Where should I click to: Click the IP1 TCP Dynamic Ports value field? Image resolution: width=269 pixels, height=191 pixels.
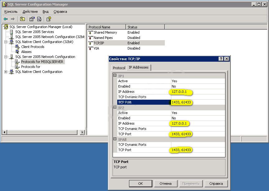[198, 97]
